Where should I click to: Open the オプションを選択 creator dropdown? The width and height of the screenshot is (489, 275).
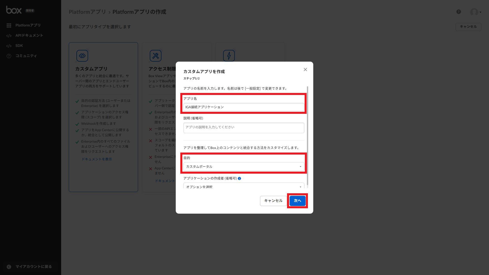click(243, 186)
